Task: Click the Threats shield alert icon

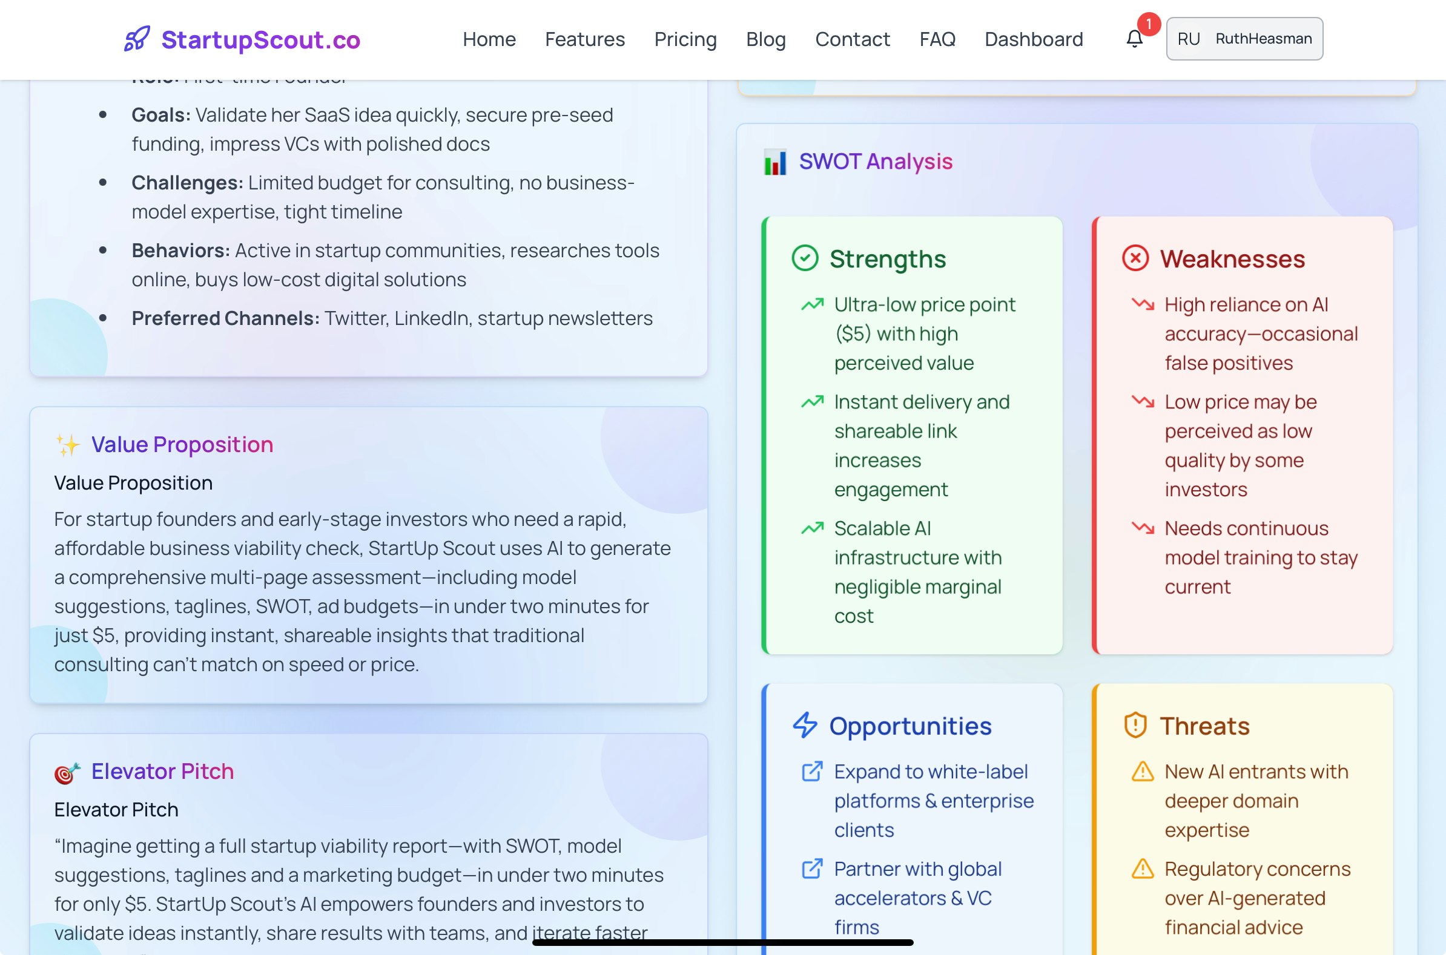Action: click(1135, 726)
